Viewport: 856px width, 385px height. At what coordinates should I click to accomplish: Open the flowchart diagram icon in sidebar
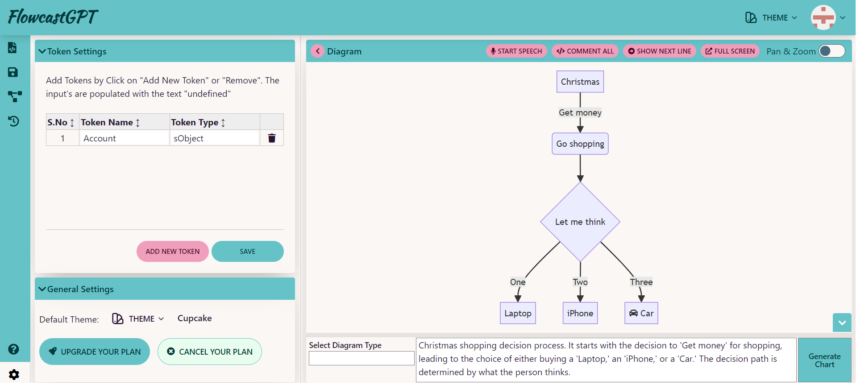click(14, 96)
